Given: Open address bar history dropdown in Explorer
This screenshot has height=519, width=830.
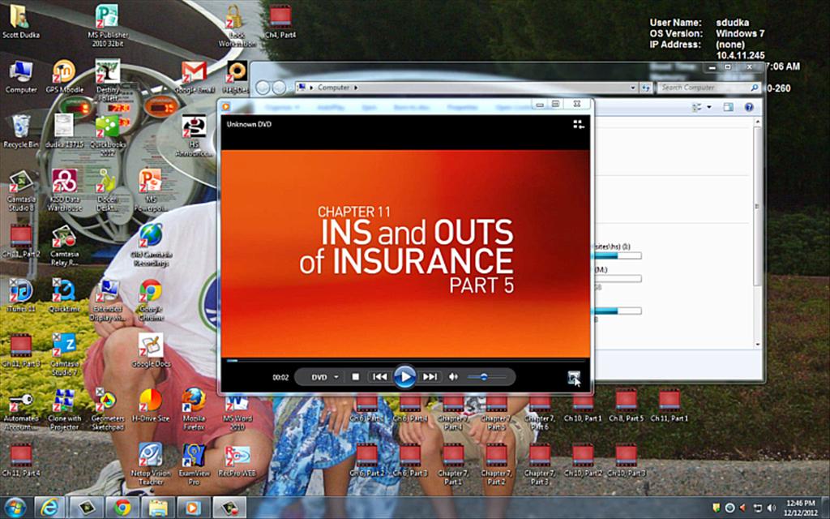Looking at the screenshot, I should coord(632,88).
